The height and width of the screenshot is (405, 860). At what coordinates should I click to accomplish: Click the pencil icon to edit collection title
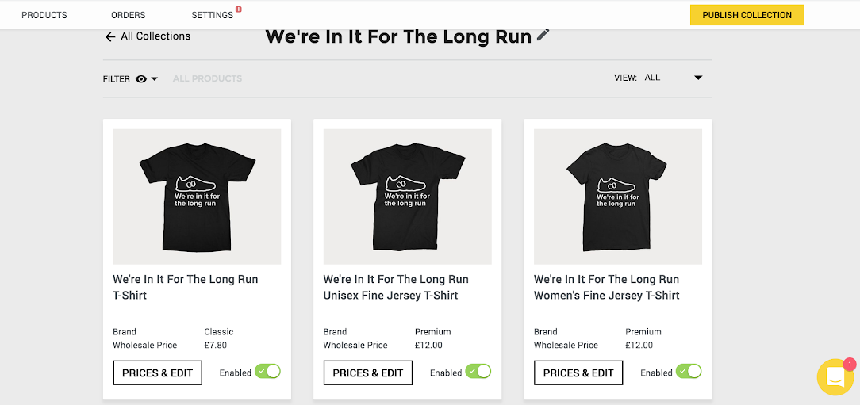(543, 35)
